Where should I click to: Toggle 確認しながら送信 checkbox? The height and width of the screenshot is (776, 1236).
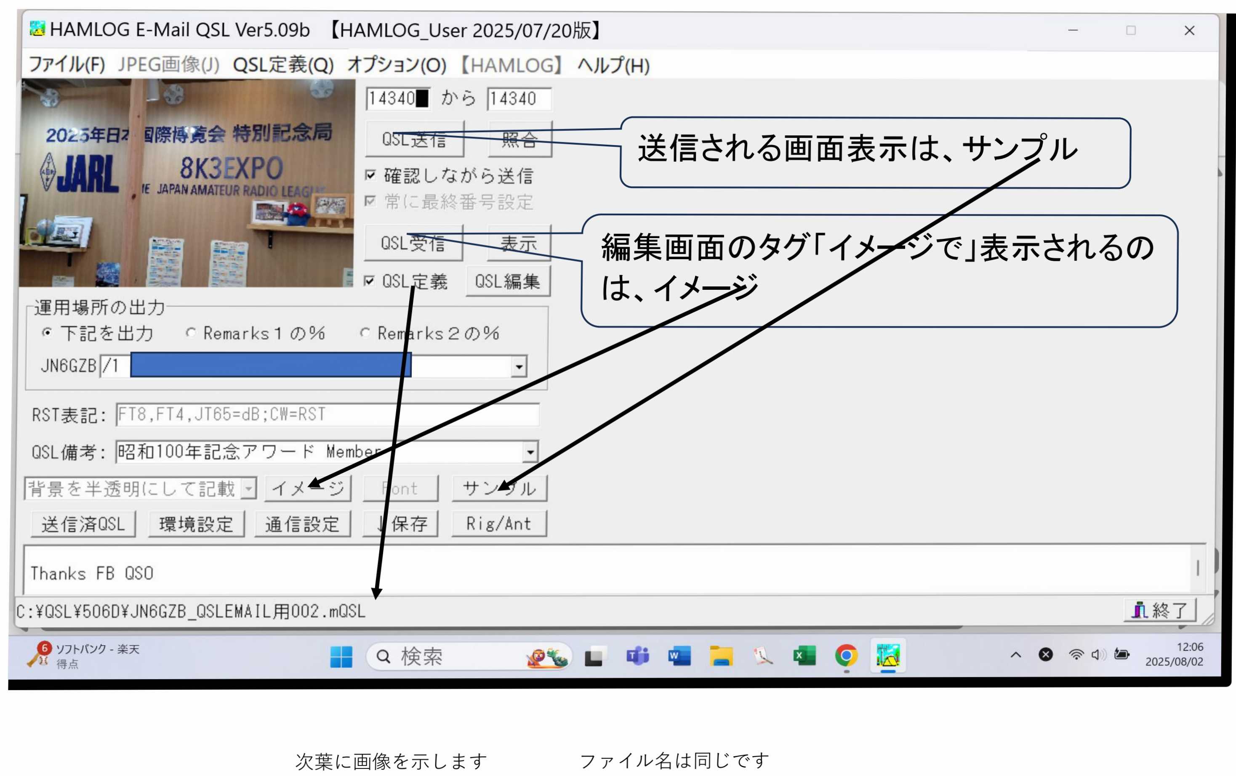(x=370, y=175)
